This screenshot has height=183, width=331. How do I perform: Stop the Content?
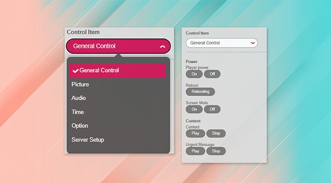[216, 134]
